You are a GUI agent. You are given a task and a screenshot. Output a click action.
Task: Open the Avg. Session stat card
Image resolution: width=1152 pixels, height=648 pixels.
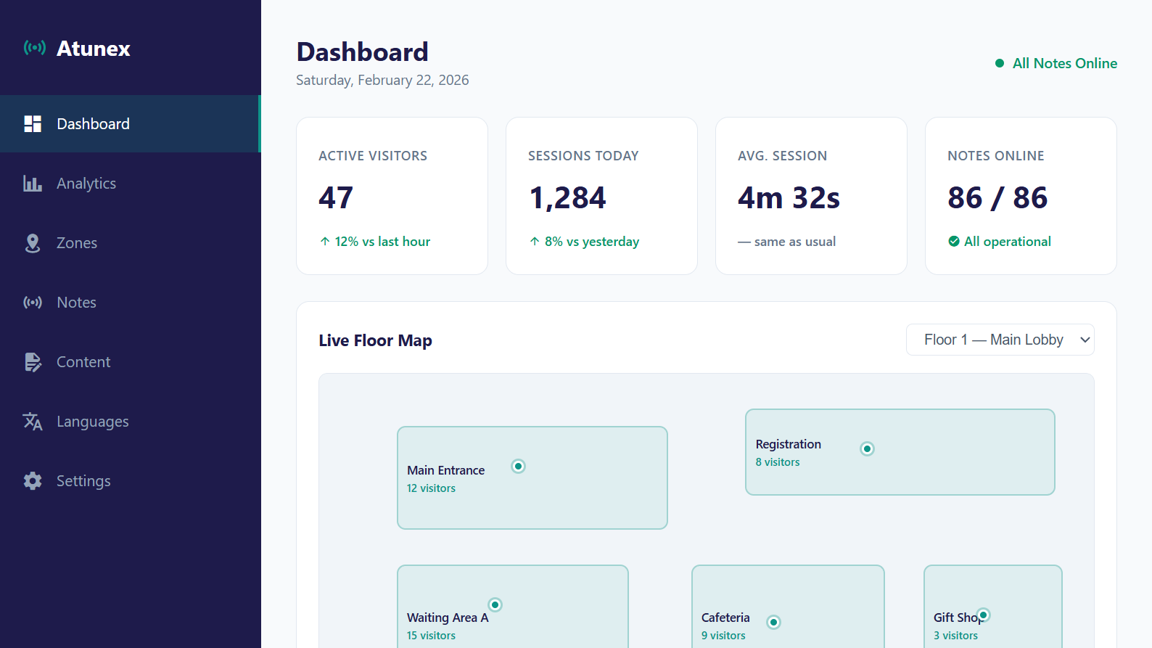pos(811,196)
